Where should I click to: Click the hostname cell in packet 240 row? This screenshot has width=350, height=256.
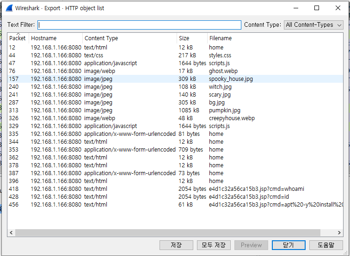click(x=56, y=87)
